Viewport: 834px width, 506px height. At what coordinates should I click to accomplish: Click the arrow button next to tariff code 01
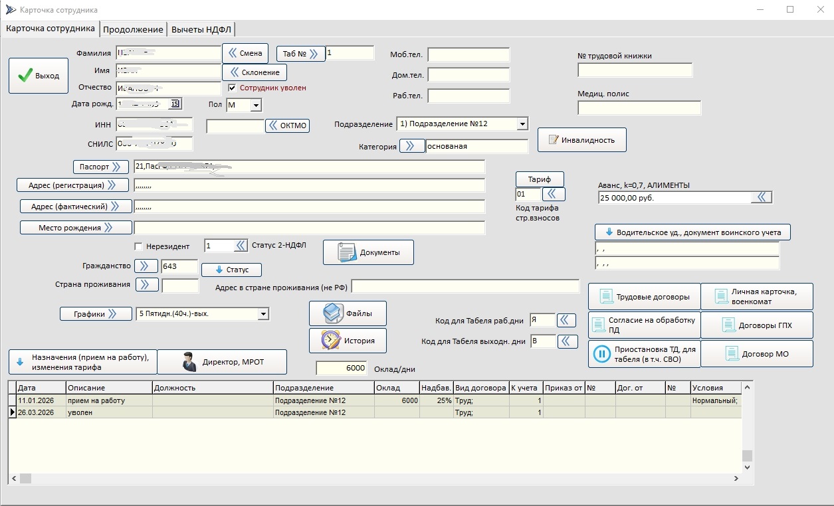(554, 194)
